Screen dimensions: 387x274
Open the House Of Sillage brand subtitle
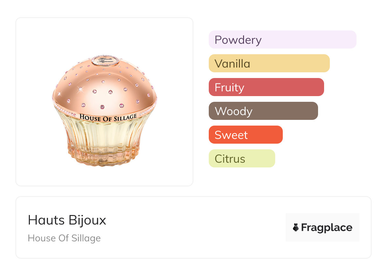[x=64, y=238]
